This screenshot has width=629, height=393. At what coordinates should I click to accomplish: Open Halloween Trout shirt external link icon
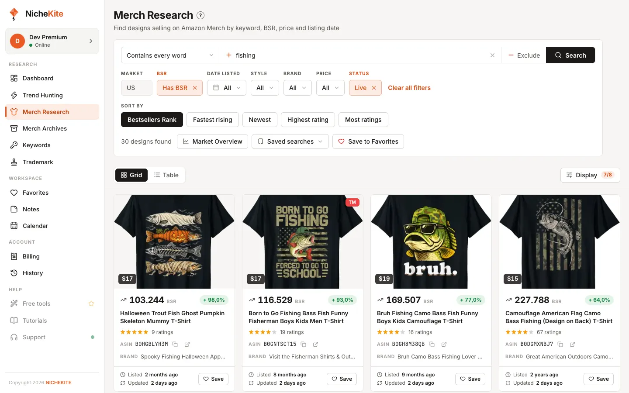point(187,344)
